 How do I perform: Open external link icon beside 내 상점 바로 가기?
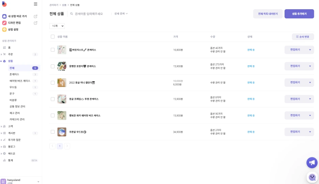(x=35, y=16)
